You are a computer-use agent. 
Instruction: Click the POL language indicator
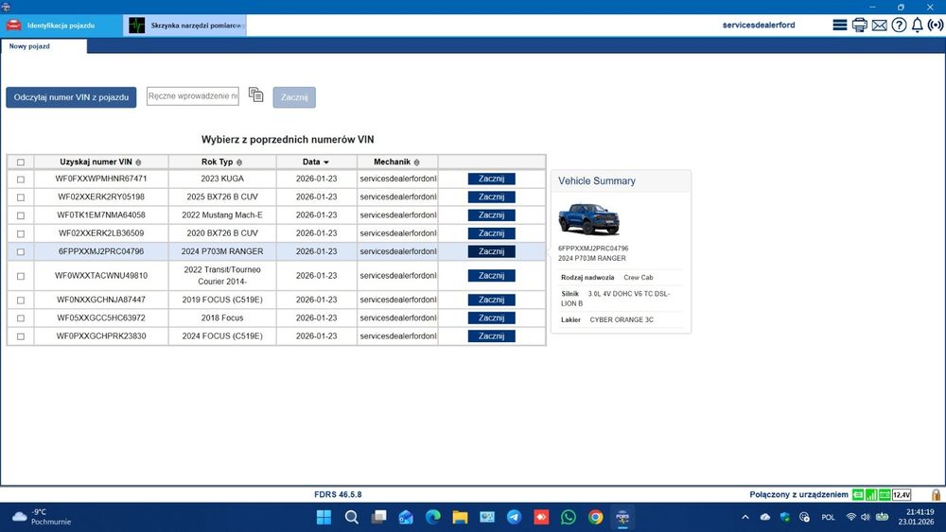coord(828,517)
